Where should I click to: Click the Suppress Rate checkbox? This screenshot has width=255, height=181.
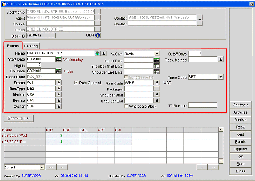coord(126,77)
